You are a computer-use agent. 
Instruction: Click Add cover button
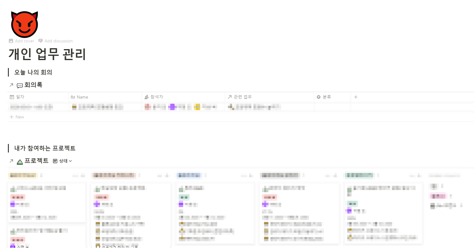click(22, 41)
